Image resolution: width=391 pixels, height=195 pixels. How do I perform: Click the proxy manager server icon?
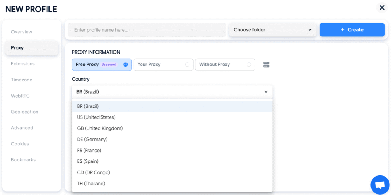click(x=267, y=65)
